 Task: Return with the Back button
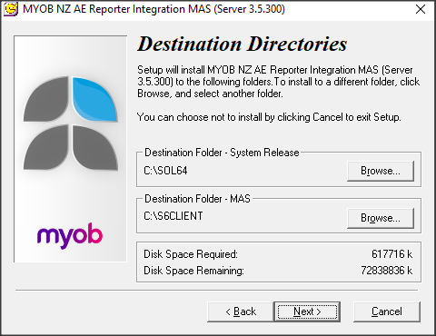tap(241, 311)
